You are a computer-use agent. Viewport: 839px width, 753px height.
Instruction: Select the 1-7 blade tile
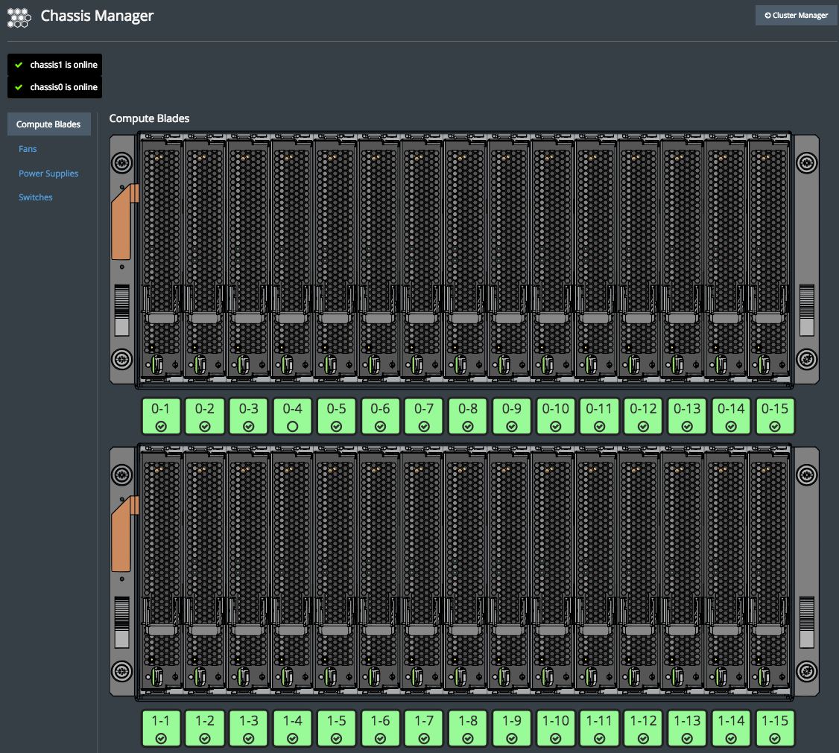424,728
